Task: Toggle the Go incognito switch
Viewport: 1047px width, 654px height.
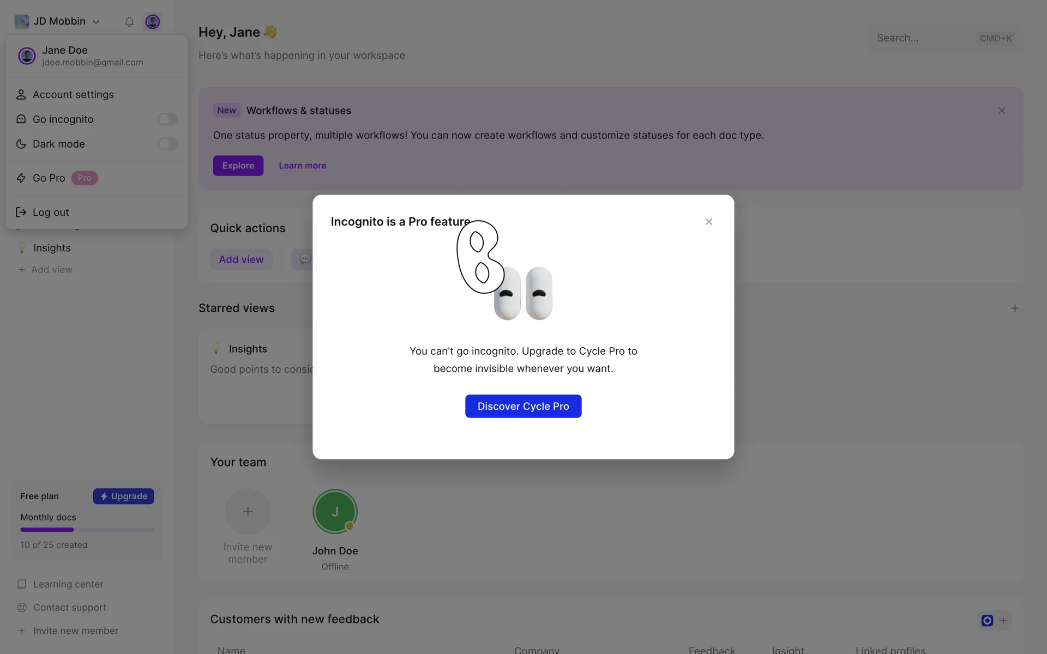Action: pyautogui.click(x=167, y=119)
